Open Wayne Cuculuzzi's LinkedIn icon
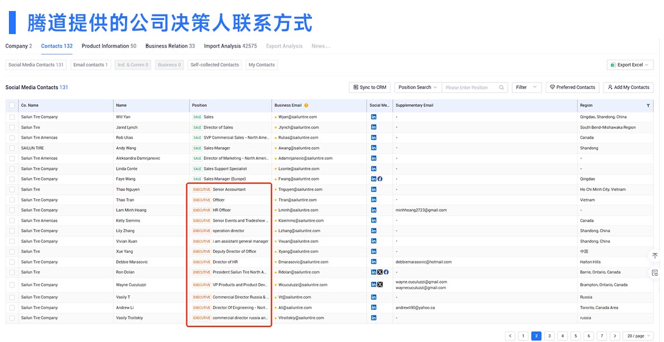Viewport: 664px width, 342px height. click(373, 285)
